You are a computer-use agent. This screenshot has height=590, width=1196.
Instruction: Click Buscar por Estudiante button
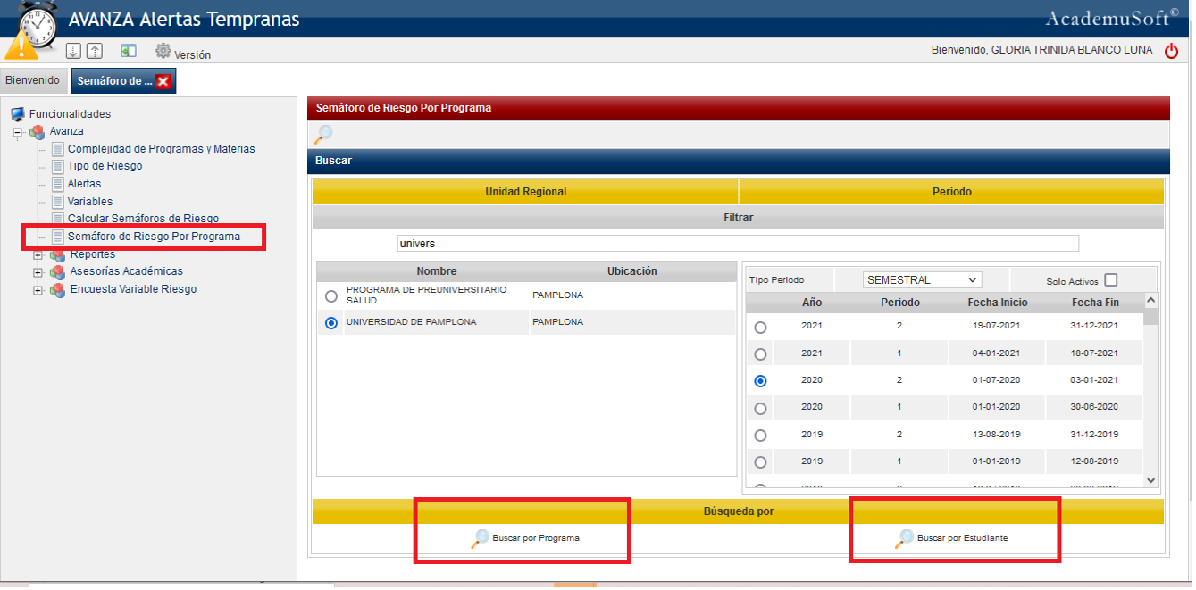pyautogui.click(x=951, y=538)
